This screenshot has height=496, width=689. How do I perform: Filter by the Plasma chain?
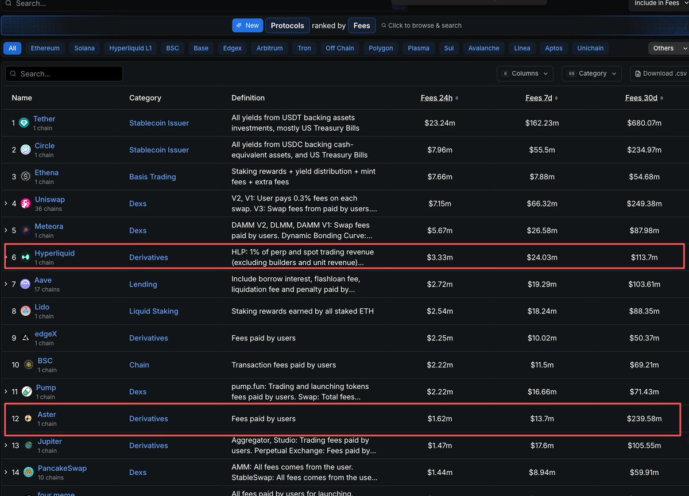419,48
